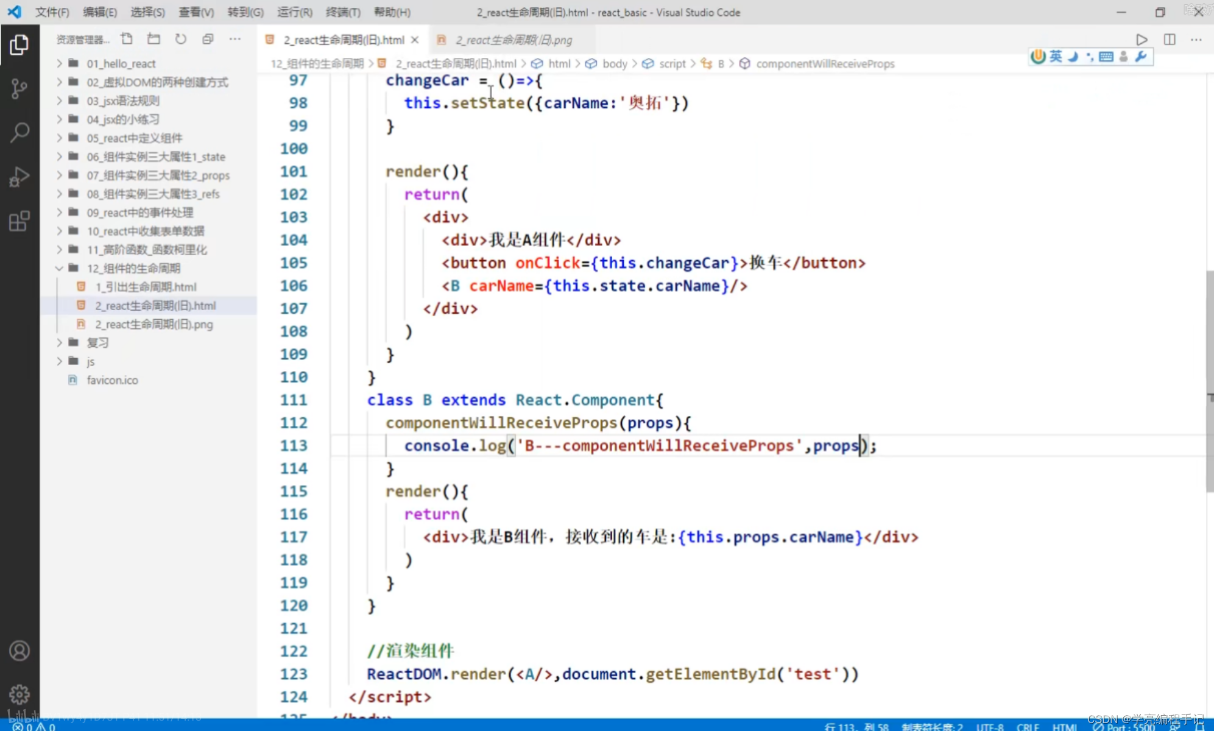The width and height of the screenshot is (1214, 731).
Task: Open the Extensions view
Action: pyautogui.click(x=19, y=221)
